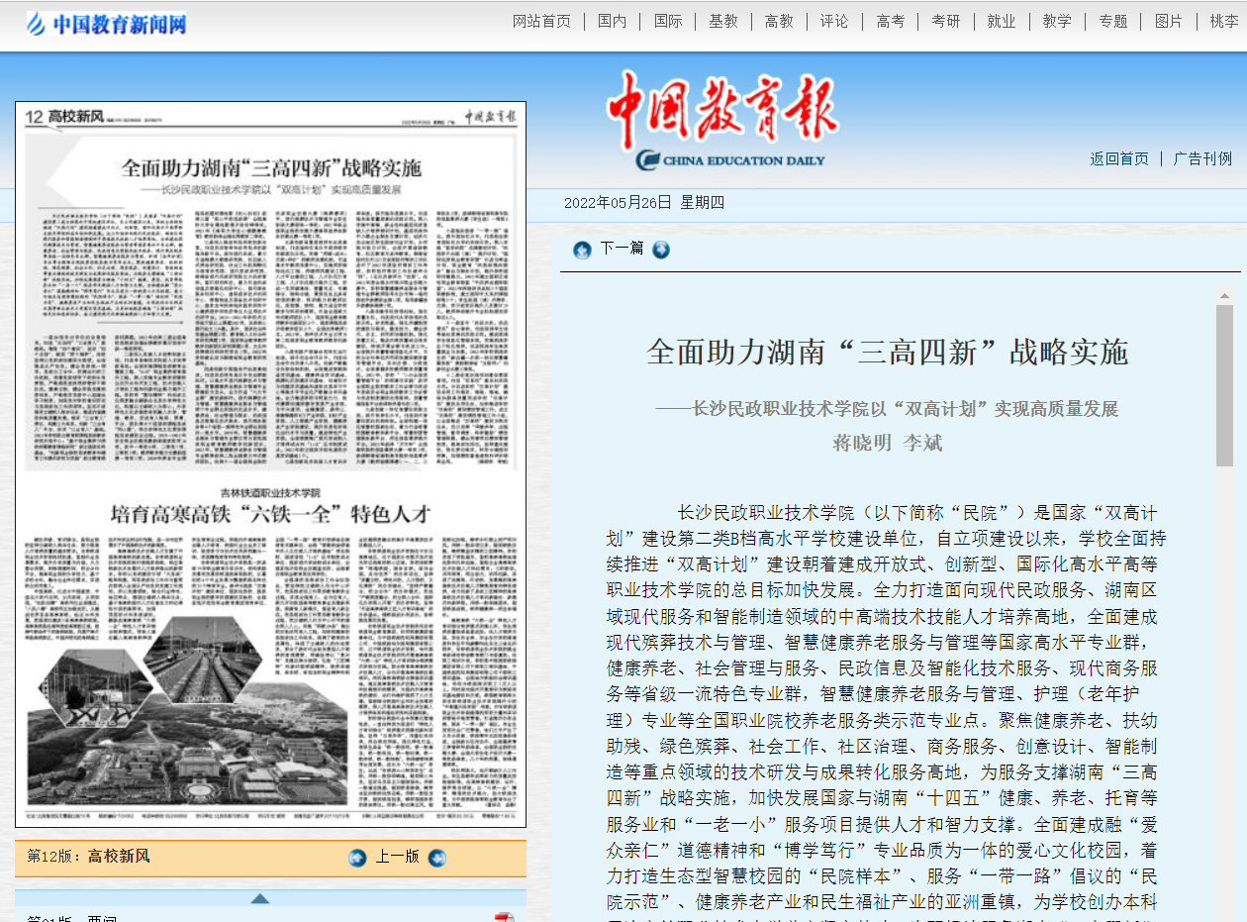This screenshot has width=1247, height=922.
Task: Click the 中国教育新闻网 site logo
Action: tap(106, 23)
